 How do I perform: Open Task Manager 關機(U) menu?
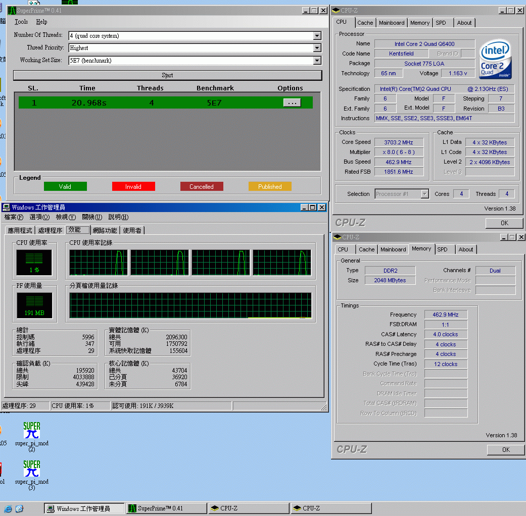92,217
